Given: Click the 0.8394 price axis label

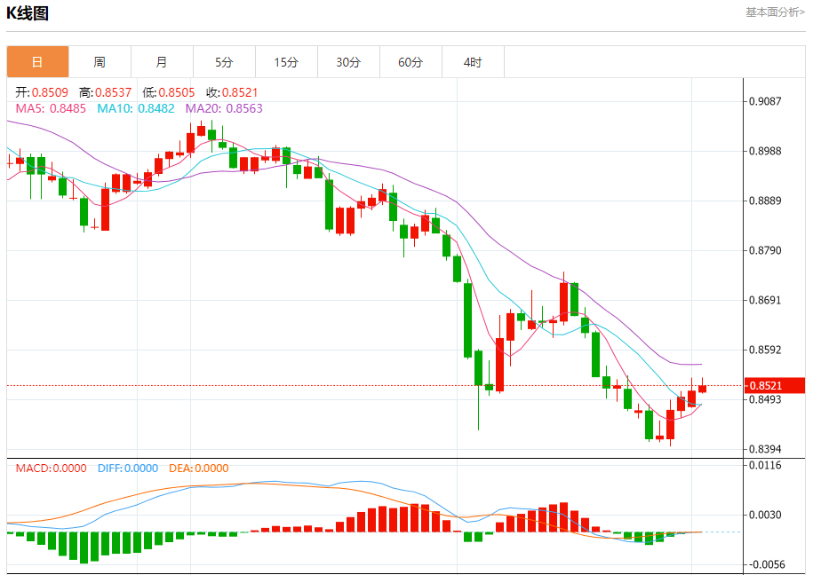Looking at the screenshot, I should pyautogui.click(x=765, y=449).
